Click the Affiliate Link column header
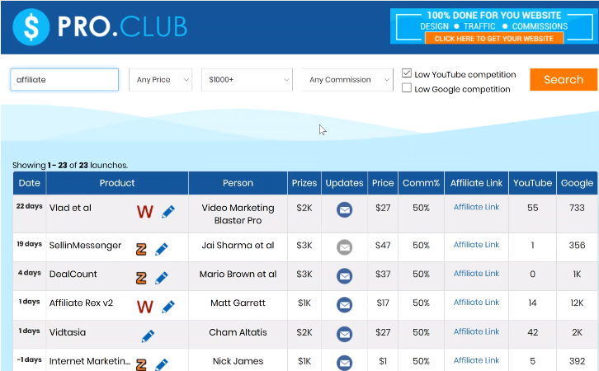This screenshot has width=599, height=371. pos(476,183)
